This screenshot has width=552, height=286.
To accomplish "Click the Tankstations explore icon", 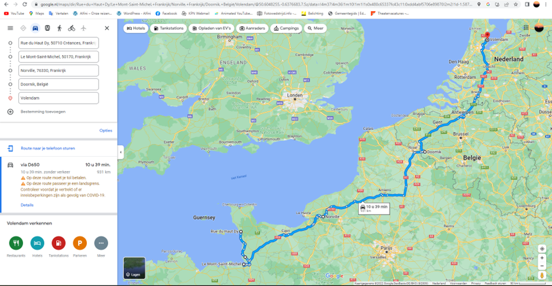I will [59, 243].
